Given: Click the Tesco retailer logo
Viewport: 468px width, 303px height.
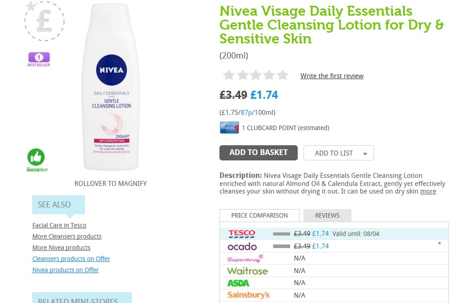Looking at the screenshot, I should [241, 234].
